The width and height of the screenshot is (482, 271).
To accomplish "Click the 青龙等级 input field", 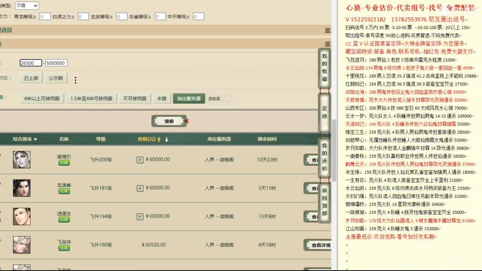I will tap(45, 17).
